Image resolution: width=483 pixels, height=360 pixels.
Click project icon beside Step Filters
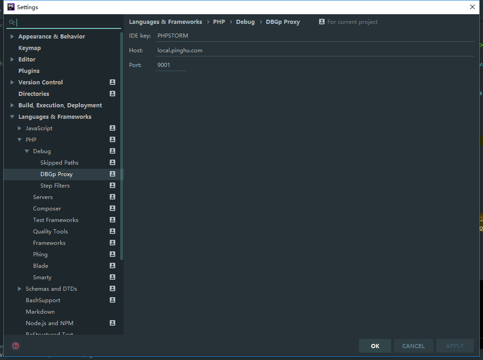point(112,185)
